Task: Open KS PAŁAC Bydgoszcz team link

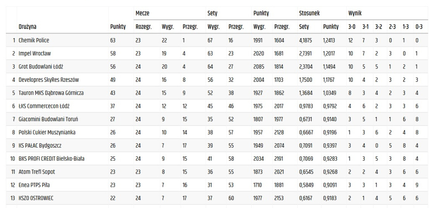Action: click(40, 146)
